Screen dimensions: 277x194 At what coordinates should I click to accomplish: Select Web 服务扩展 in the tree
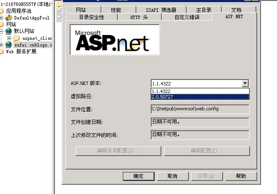click(21, 52)
